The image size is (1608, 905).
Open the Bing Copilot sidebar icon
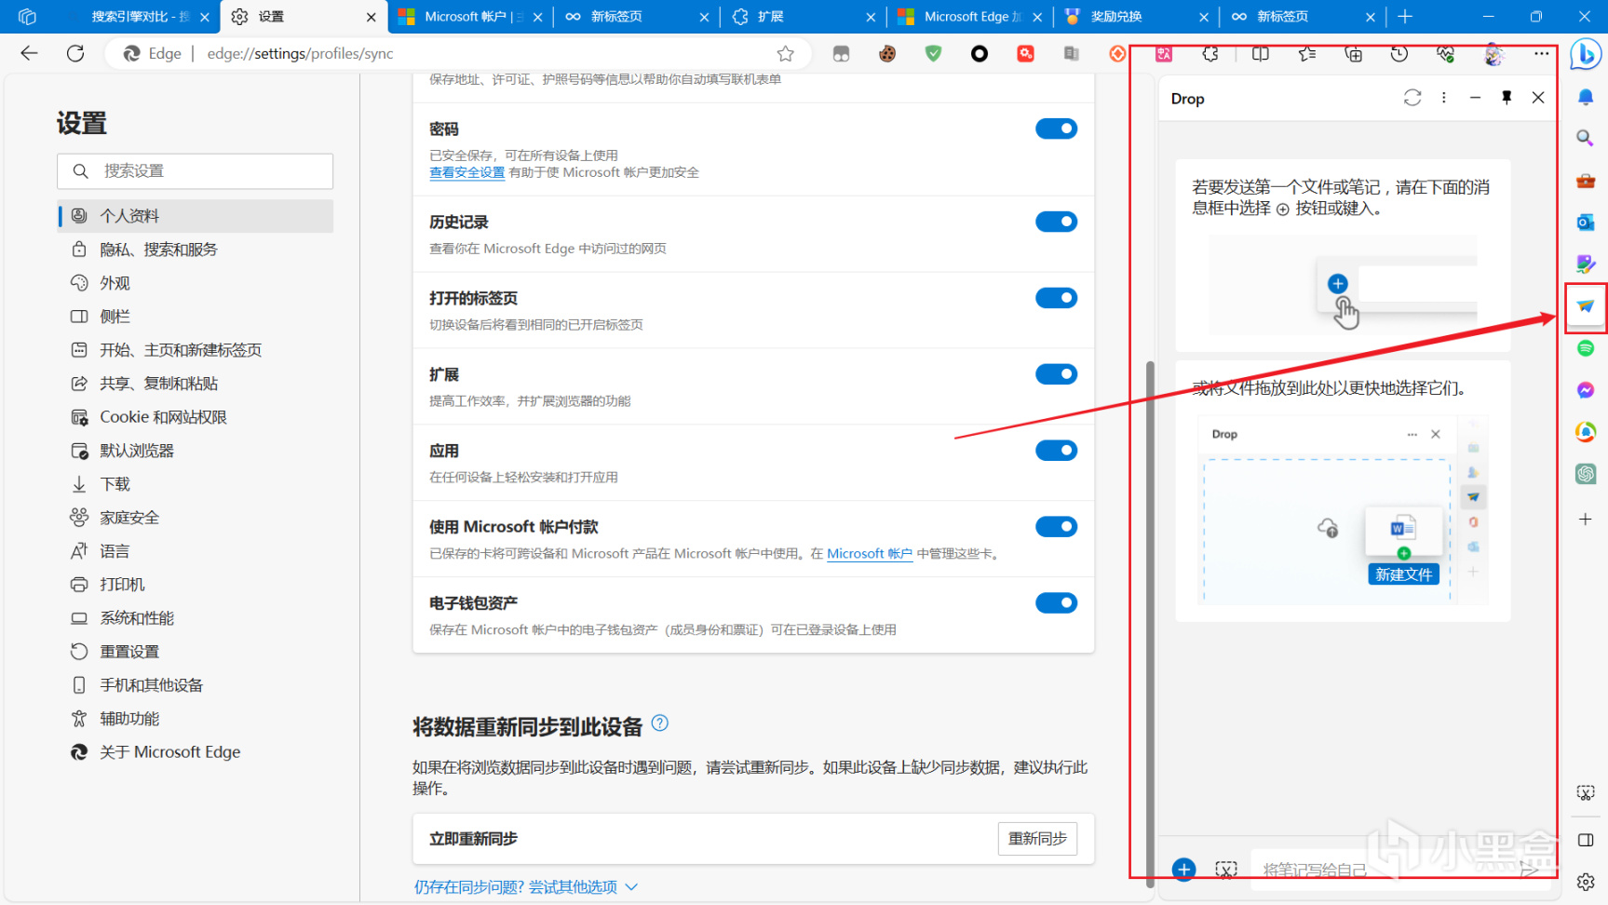(1585, 55)
